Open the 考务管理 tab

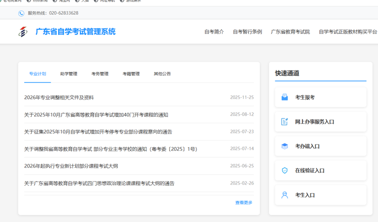click(x=100, y=74)
